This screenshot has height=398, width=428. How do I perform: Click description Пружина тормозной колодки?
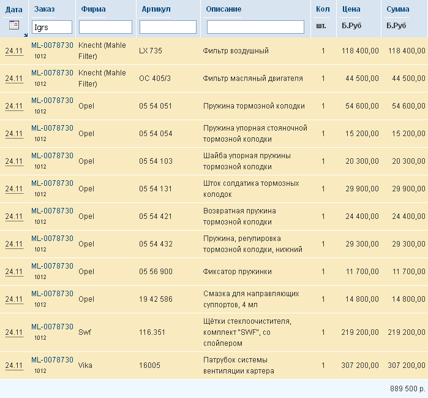(x=254, y=106)
